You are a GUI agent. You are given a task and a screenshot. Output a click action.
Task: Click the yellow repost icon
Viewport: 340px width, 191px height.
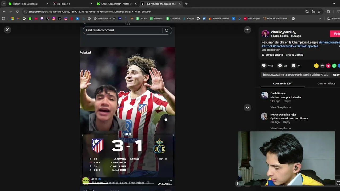pos(316,66)
